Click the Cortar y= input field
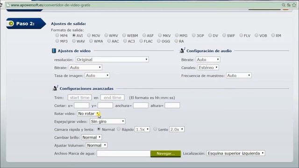 [105, 105]
